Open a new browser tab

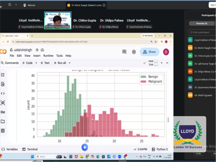click(32, 36)
